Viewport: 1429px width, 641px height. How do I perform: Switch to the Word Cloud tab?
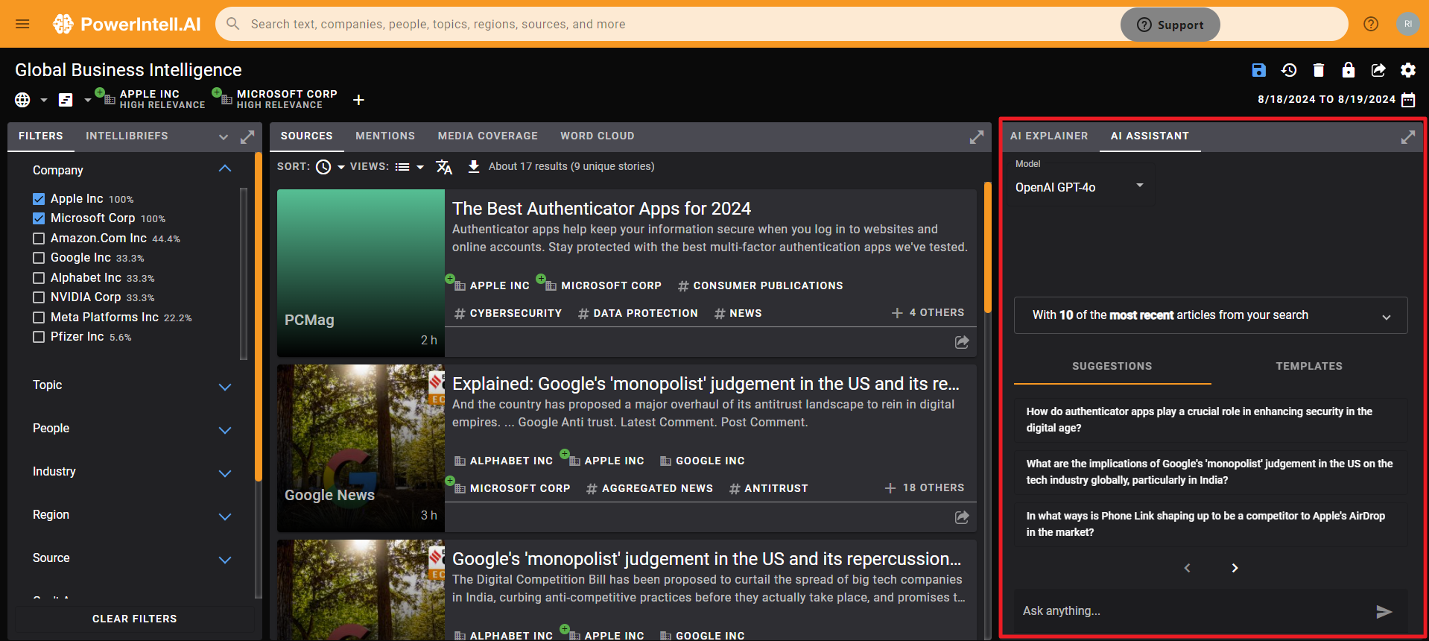tap(598, 136)
